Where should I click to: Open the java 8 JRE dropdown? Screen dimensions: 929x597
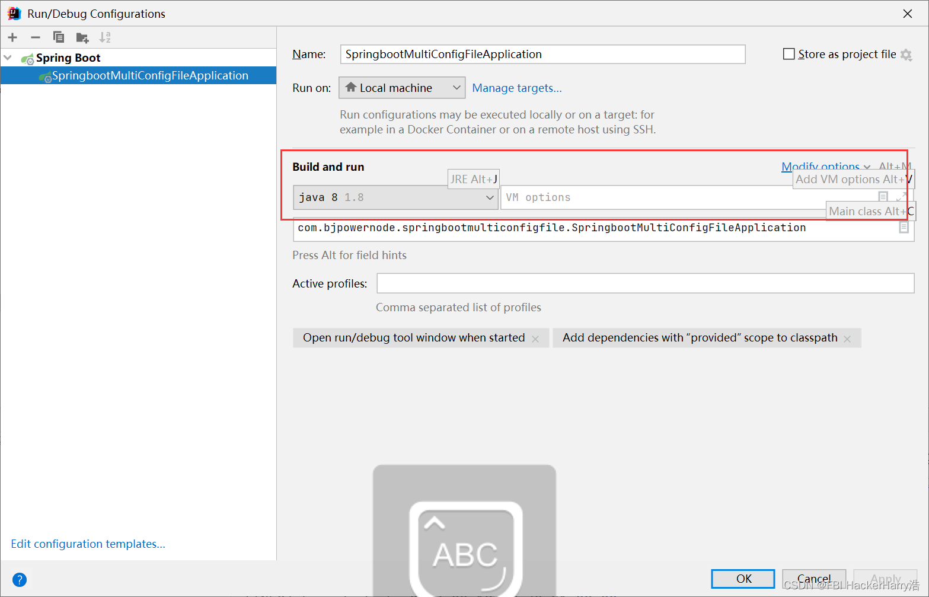pos(395,197)
